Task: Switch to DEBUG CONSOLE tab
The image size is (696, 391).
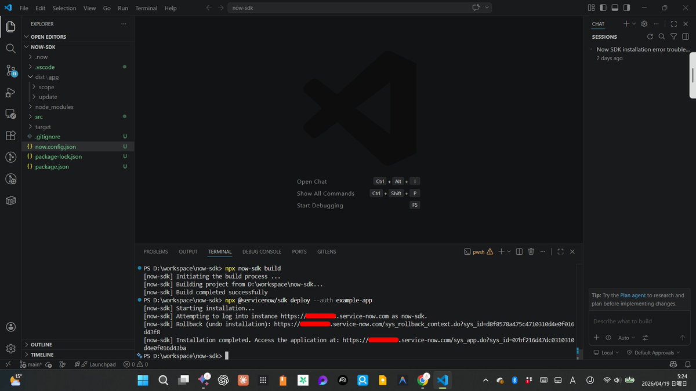Action: click(262, 251)
